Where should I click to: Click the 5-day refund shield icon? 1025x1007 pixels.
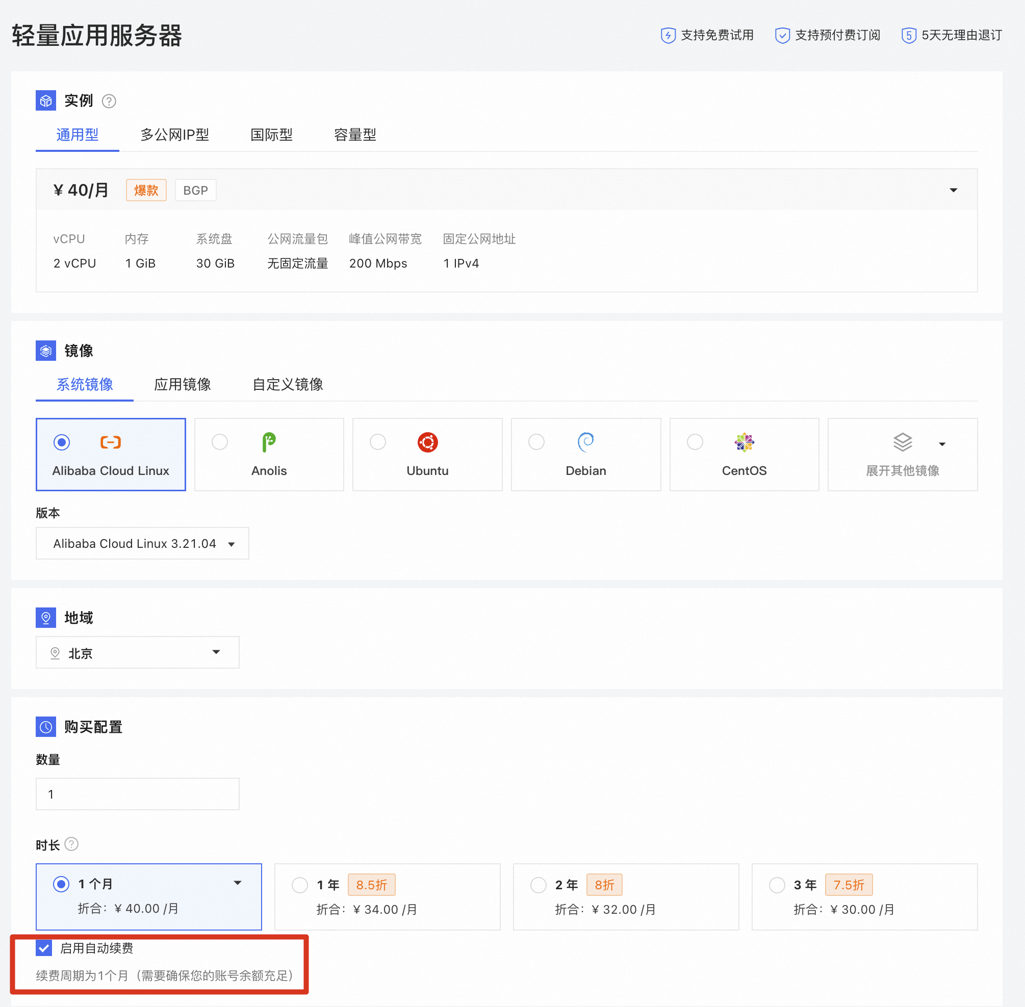pyautogui.click(x=909, y=36)
